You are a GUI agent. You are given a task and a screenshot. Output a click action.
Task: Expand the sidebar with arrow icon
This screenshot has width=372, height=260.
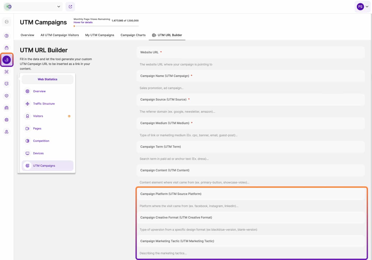pyautogui.click(x=7, y=22)
